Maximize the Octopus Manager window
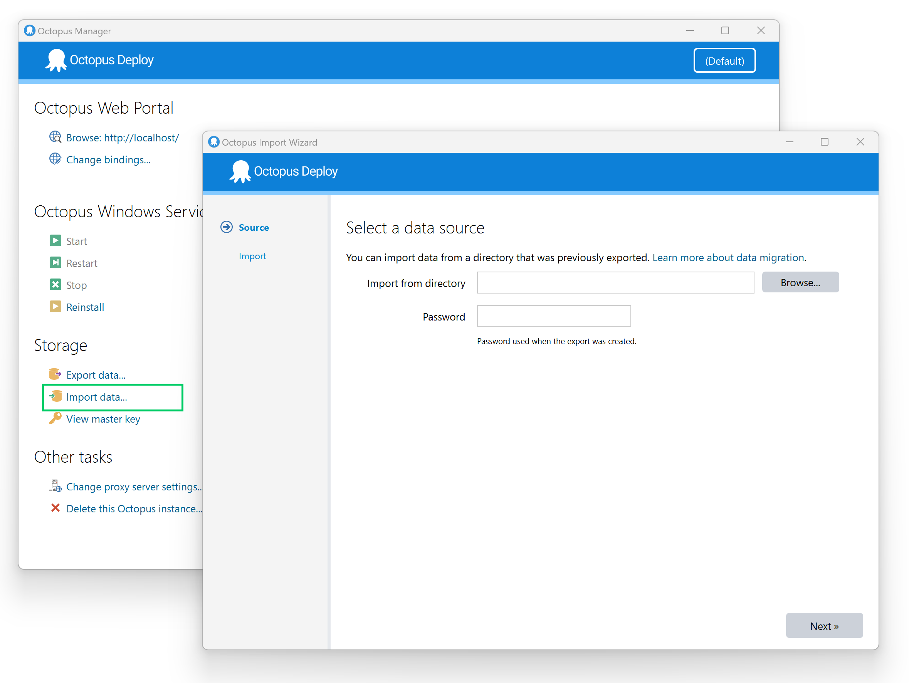The width and height of the screenshot is (909, 683). tap(725, 30)
